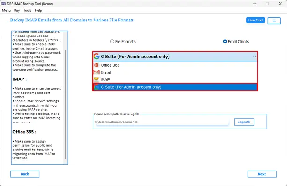The image size is (287, 186).
Task: Choose Office 365 from the dropdown list
Action: pyautogui.click(x=175, y=65)
